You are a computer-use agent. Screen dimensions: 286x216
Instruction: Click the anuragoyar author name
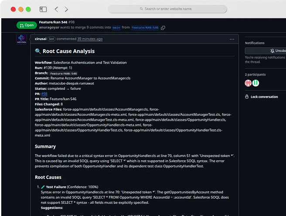pos(49,27)
